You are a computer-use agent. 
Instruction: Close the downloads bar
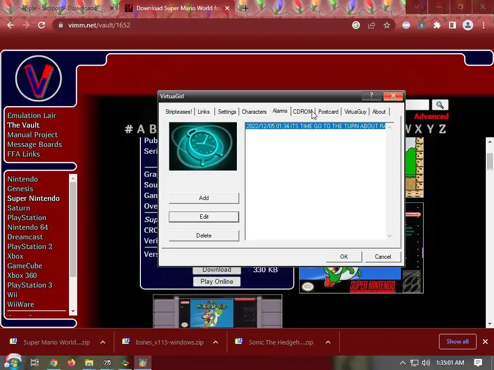click(485, 342)
